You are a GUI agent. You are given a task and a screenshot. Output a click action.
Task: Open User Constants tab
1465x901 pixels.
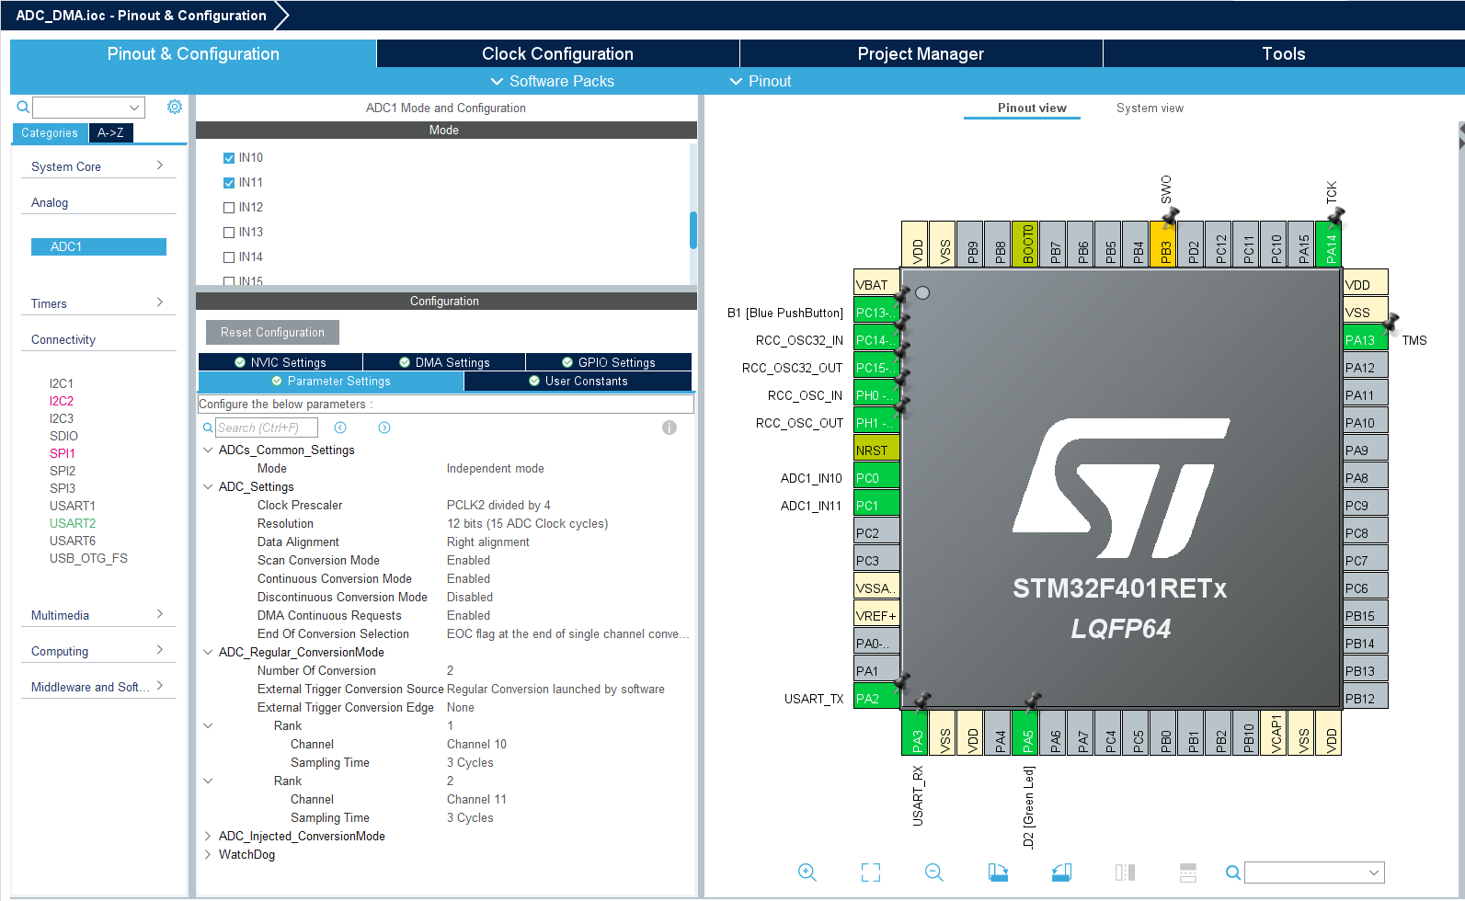(578, 381)
